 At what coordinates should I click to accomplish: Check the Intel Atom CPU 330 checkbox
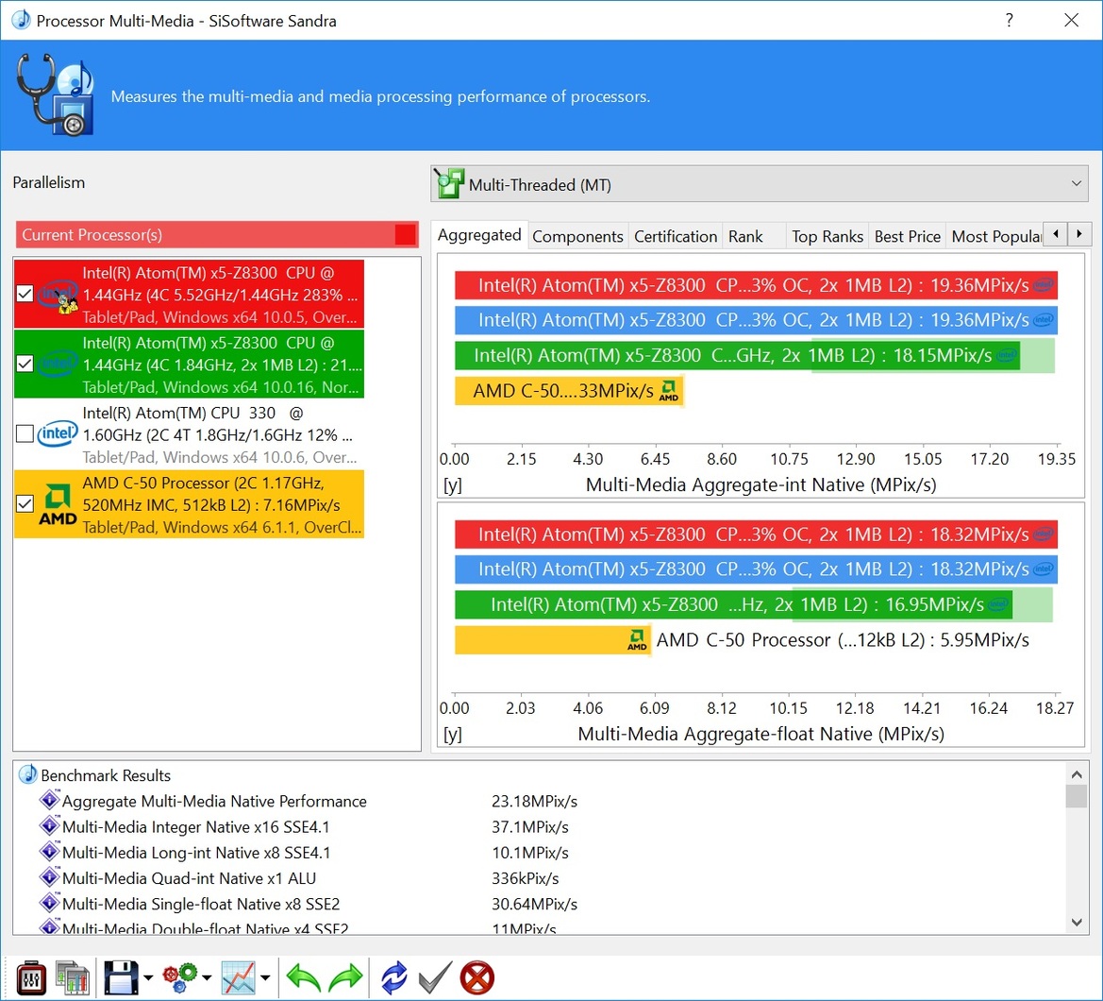(x=25, y=433)
